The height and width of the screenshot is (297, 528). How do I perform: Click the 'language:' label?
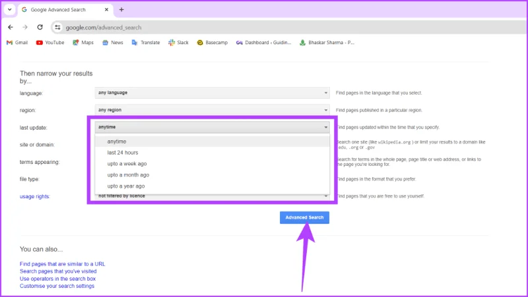tap(31, 94)
